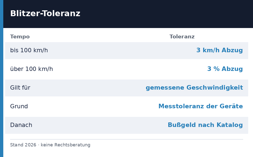Viewport: 253px width, 157px height.
Task: Click the 'gemessene Geschwindigkeit' value
Action: (x=194, y=88)
